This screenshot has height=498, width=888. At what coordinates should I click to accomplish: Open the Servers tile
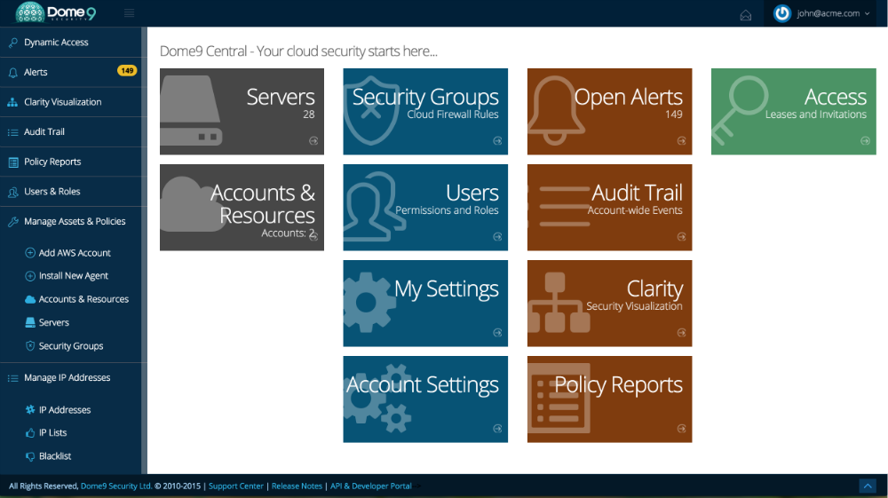pos(242,112)
